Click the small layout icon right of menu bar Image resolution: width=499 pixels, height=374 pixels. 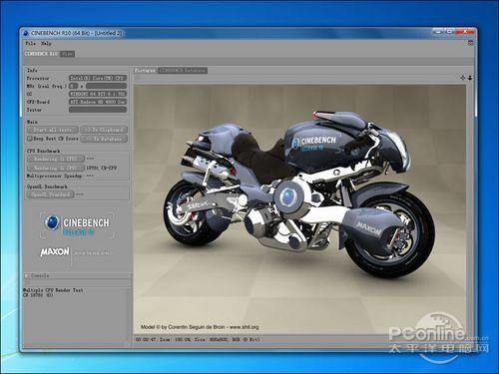click(x=470, y=43)
